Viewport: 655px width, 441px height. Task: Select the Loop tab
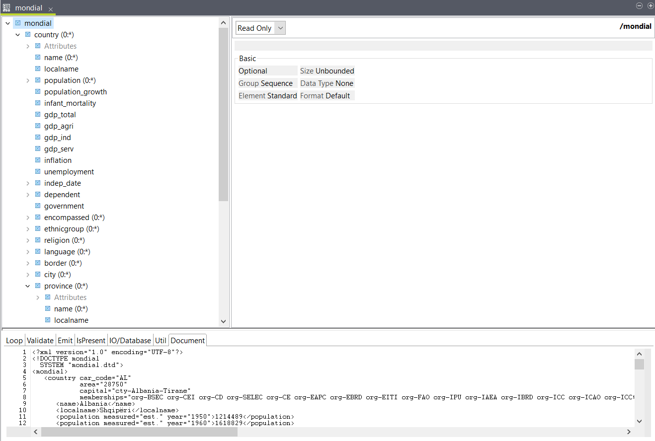click(x=14, y=340)
